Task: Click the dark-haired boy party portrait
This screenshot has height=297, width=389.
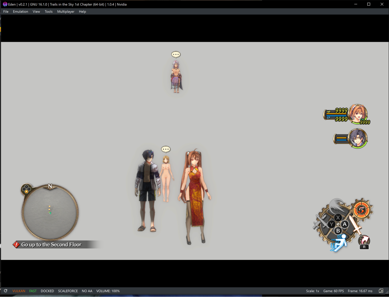Action: [357, 138]
